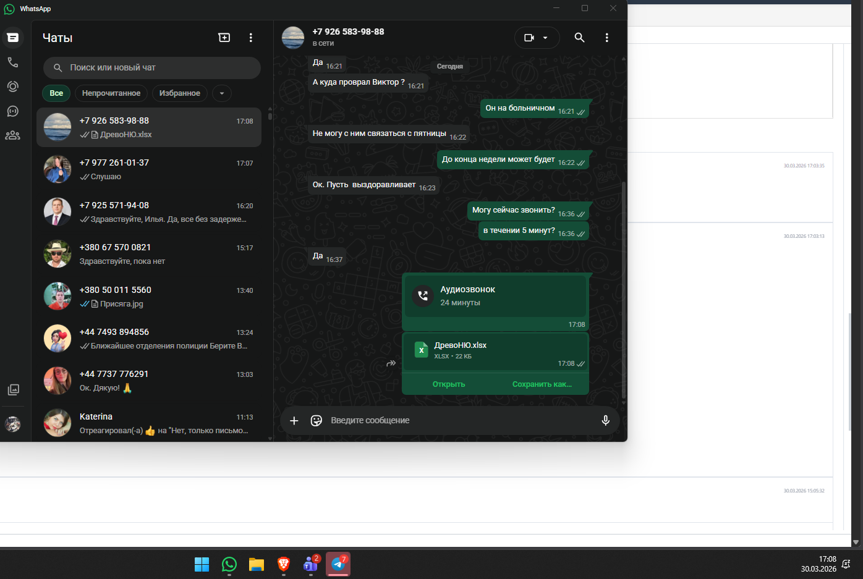Click the message Он на больничном
The width and height of the screenshot is (863, 579).
tap(535, 109)
